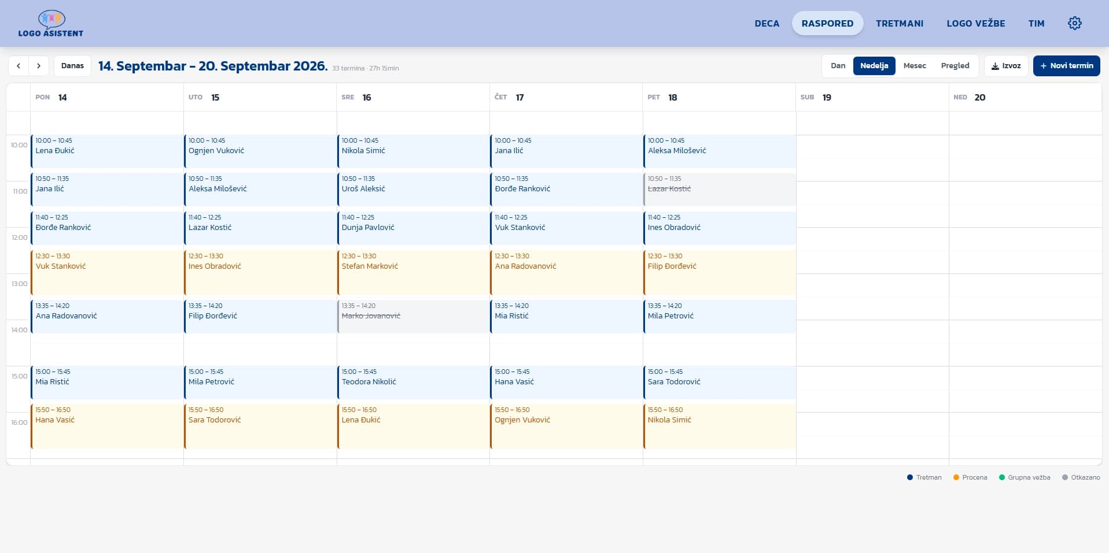Open Ognjen Vuković's Tuesday 10:00 appointment
1109x553 pixels.
[x=260, y=151]
